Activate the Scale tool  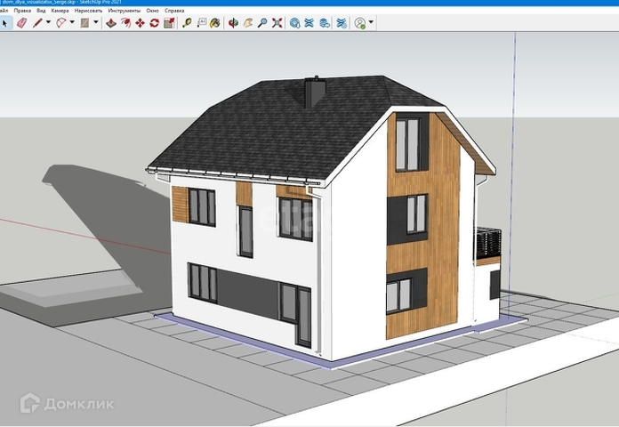[x=168, y=22]
